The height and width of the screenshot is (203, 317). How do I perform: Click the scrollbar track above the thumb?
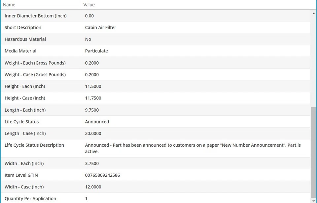click(313, 59)
